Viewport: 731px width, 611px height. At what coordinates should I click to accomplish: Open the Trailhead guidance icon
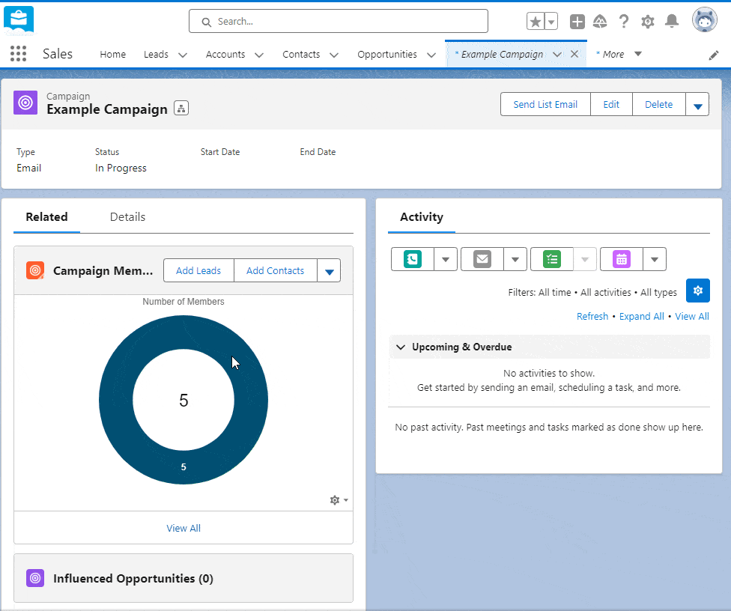click(x=600, y=22)
